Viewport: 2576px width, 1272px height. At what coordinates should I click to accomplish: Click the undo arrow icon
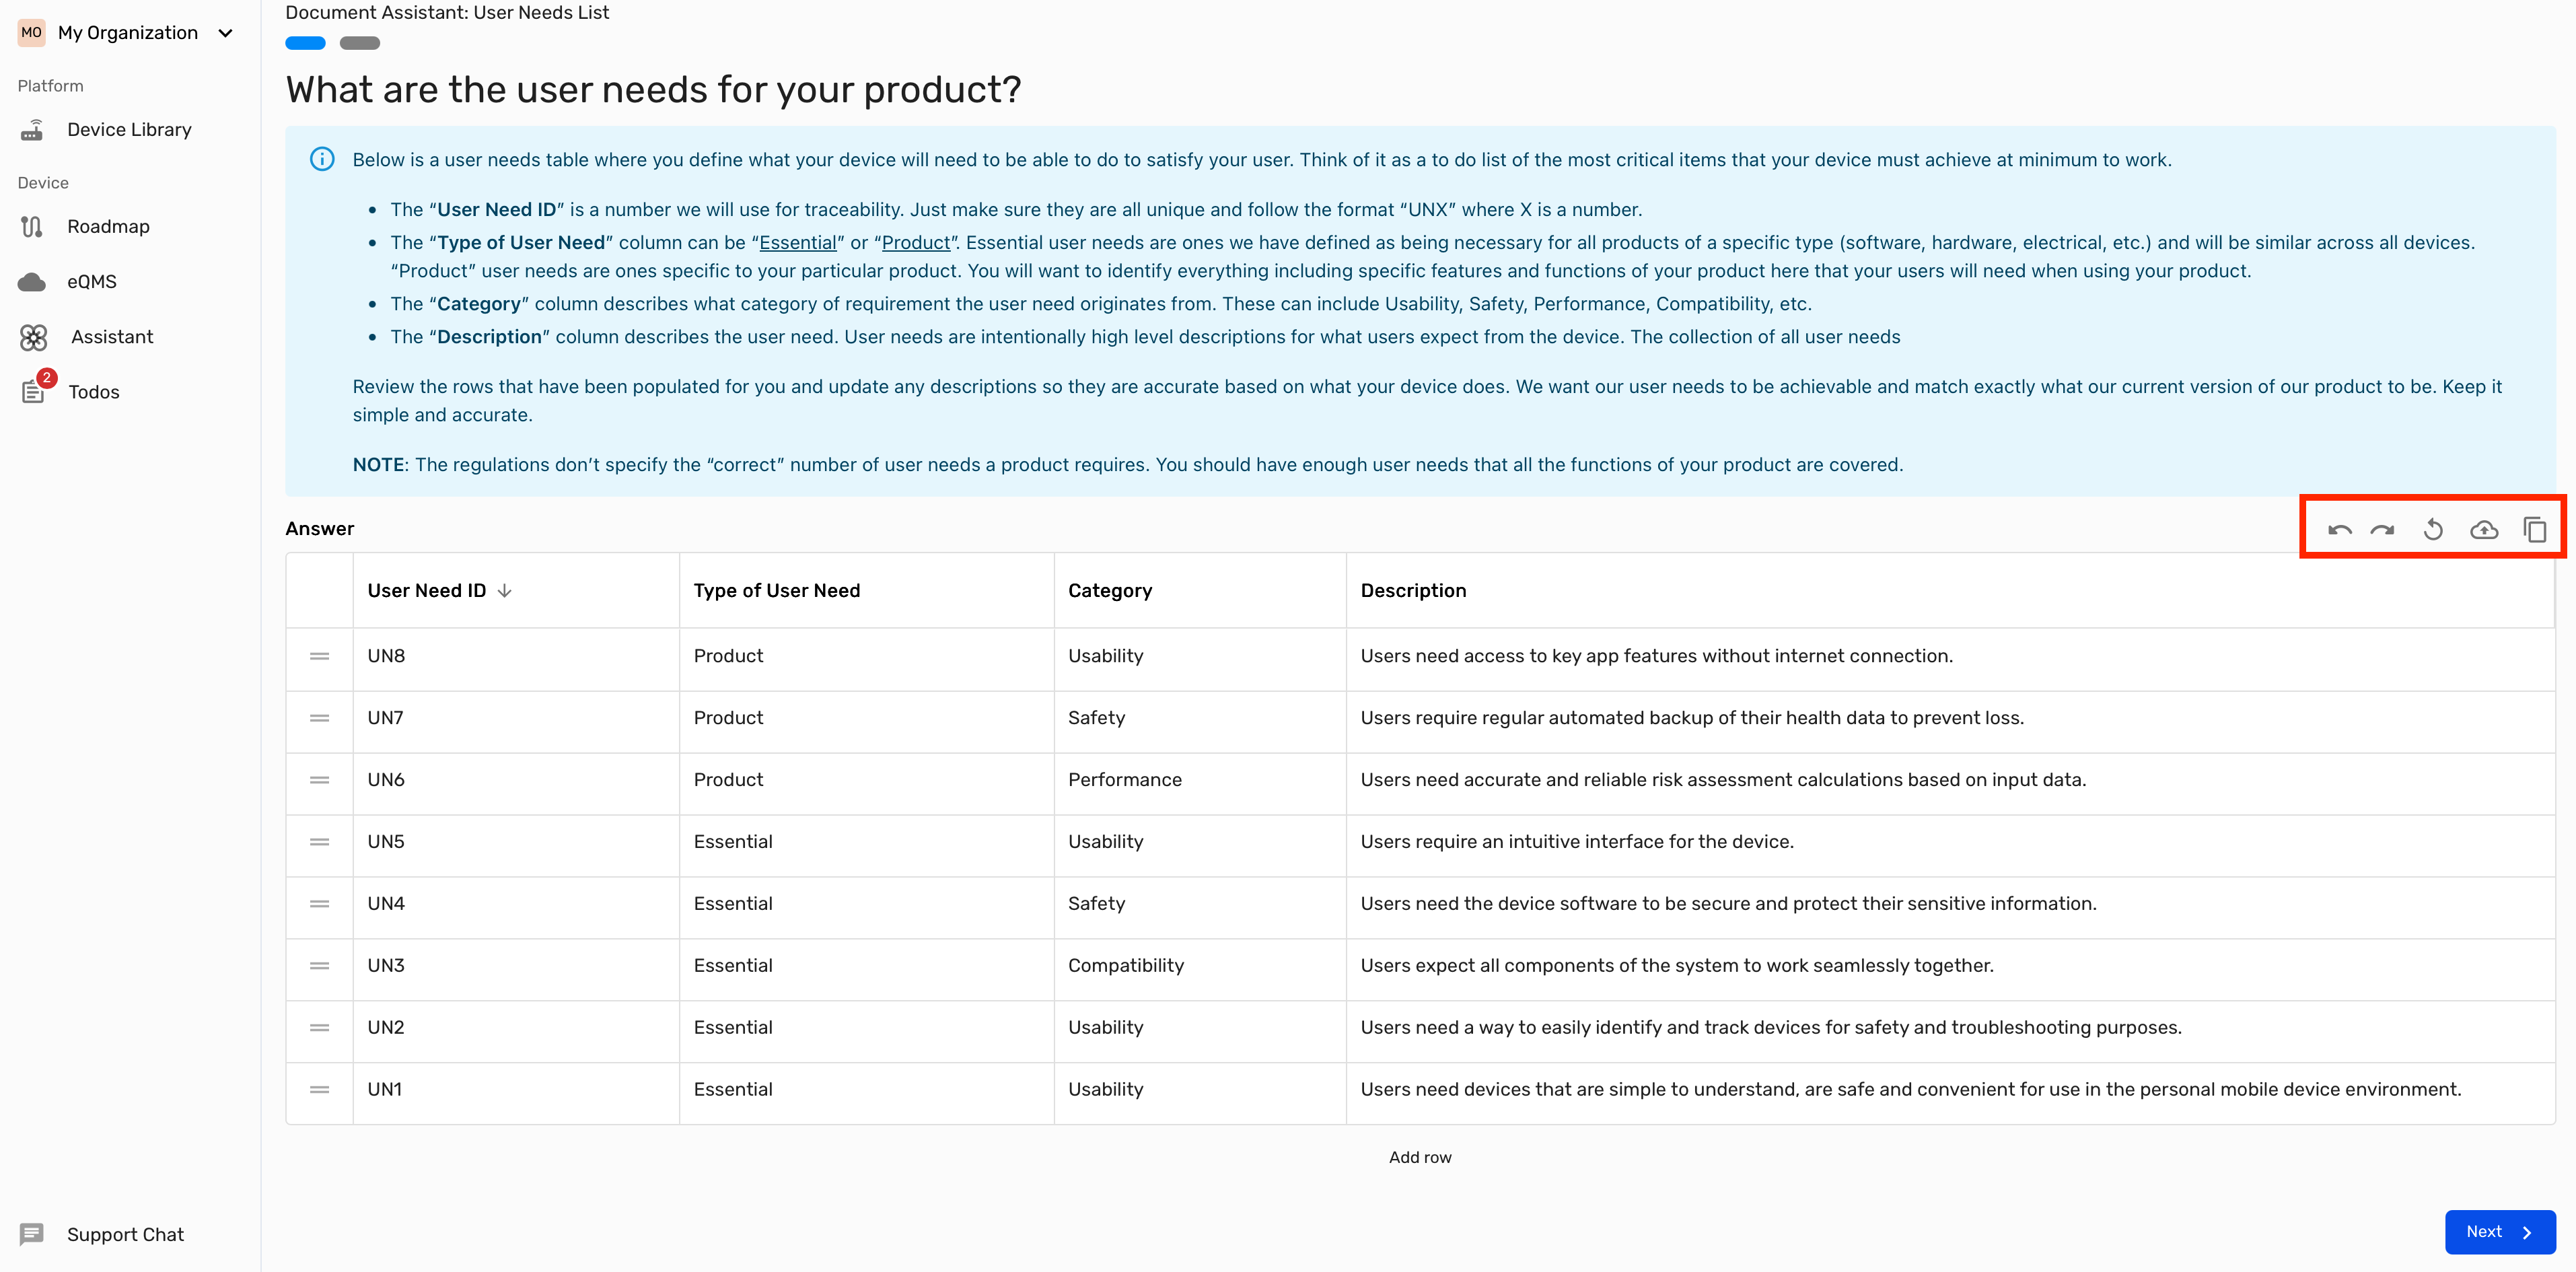coord(2339,529)
